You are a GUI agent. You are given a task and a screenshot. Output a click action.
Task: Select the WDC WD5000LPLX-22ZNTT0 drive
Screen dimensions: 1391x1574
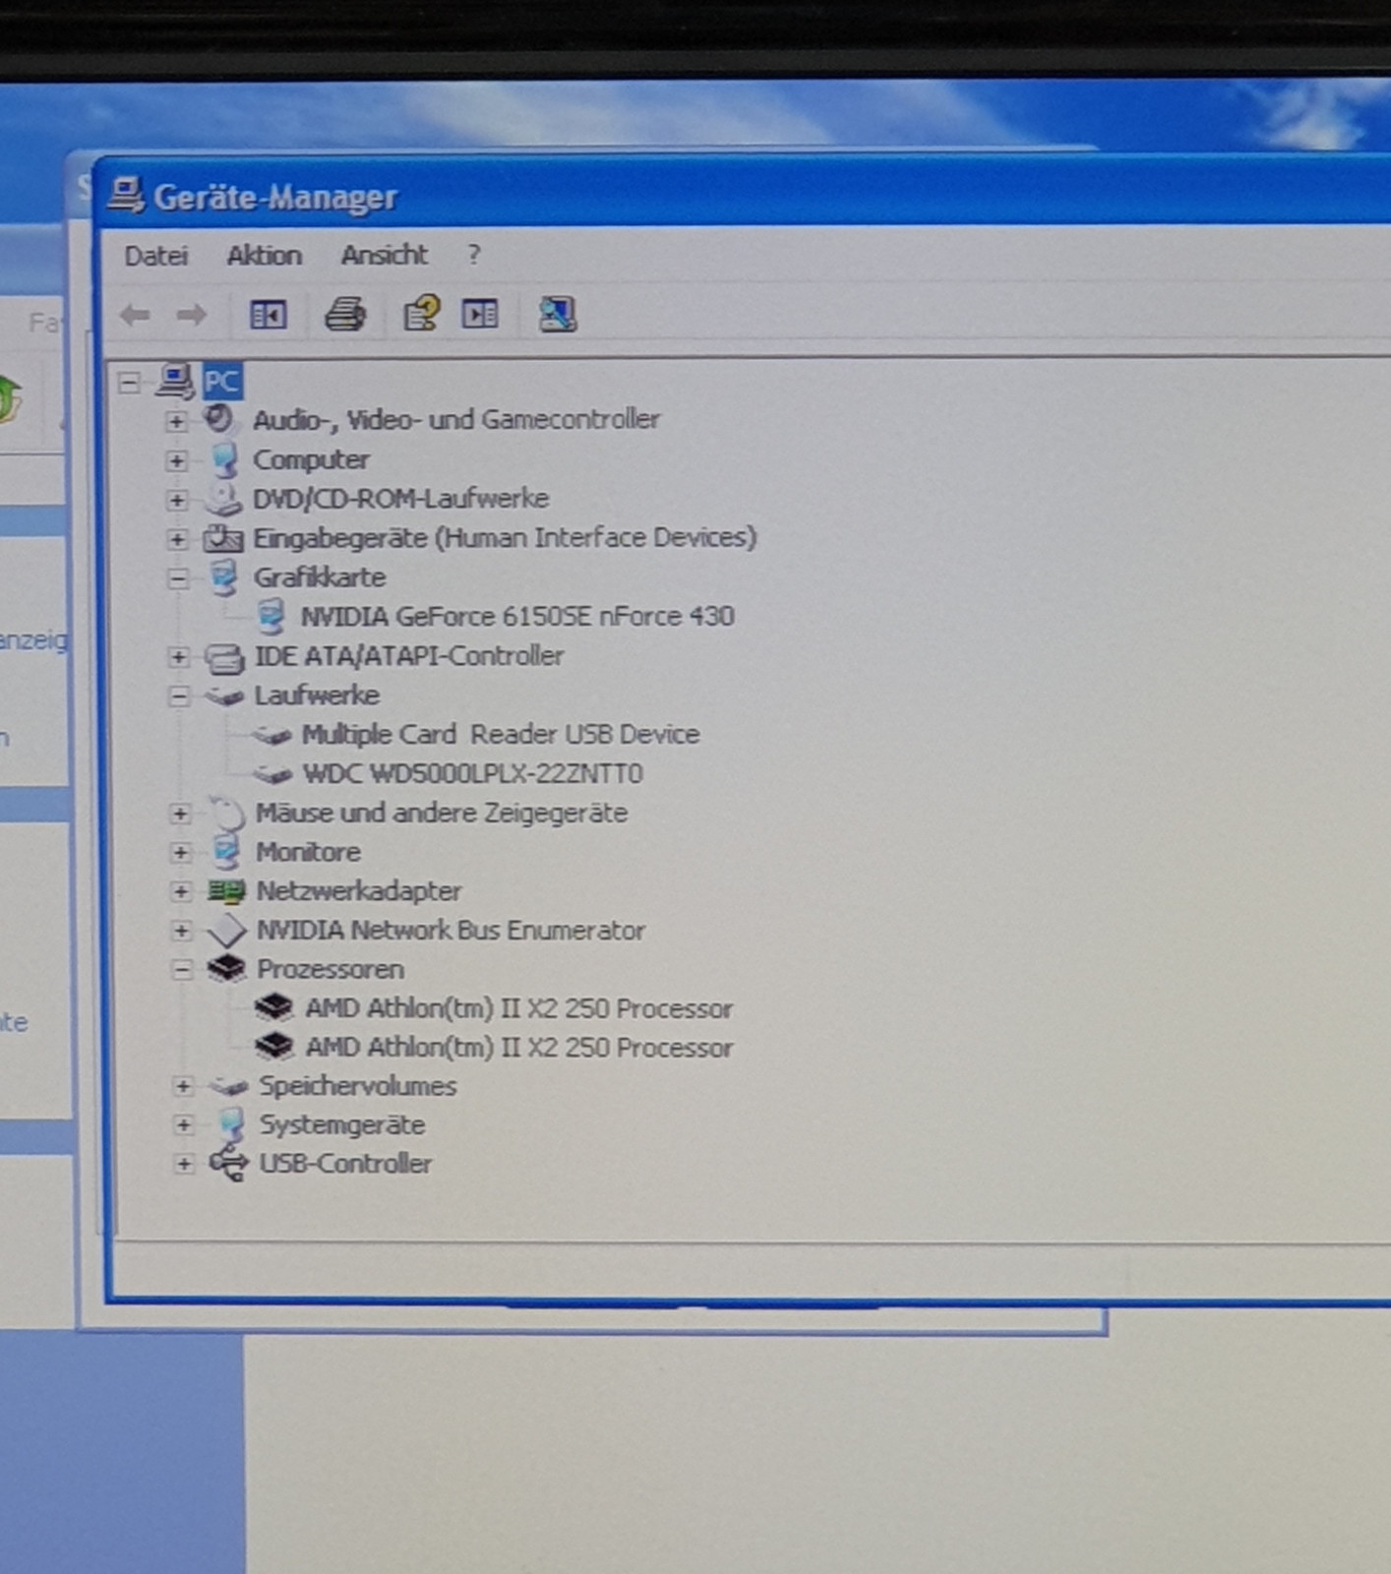coord(472,774)
